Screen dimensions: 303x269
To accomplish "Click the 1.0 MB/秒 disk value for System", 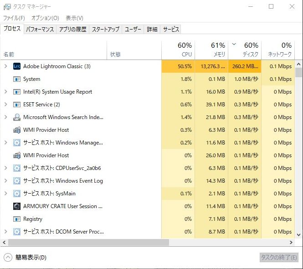I will pyautogui.click(x=246, y=79).
